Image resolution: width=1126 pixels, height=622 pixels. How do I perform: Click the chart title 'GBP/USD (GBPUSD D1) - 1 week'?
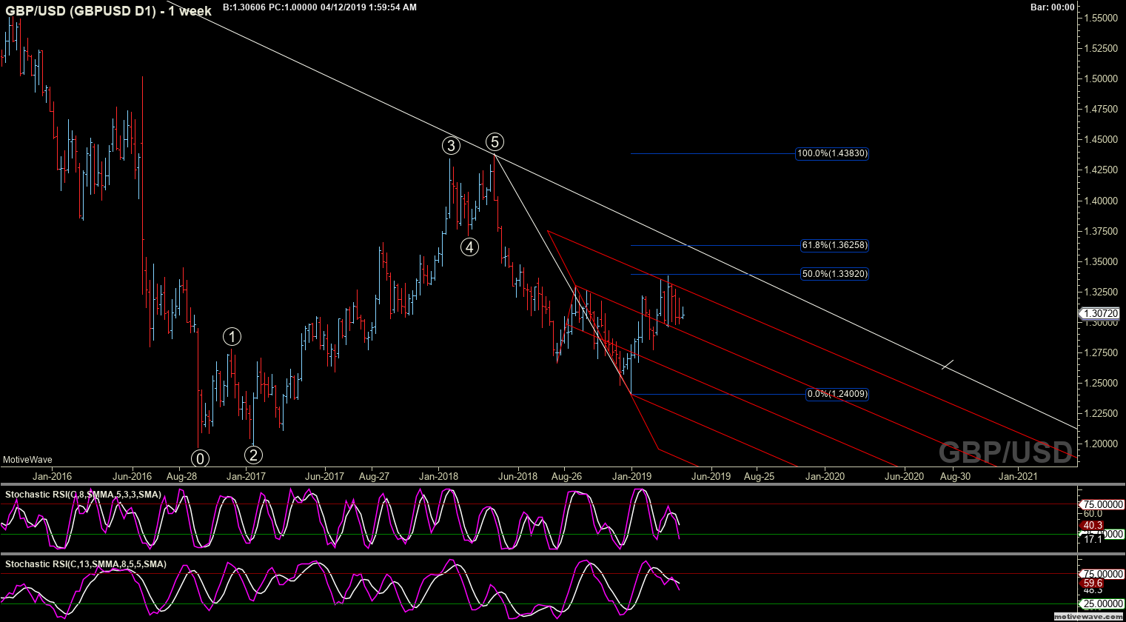pos(108,10)
